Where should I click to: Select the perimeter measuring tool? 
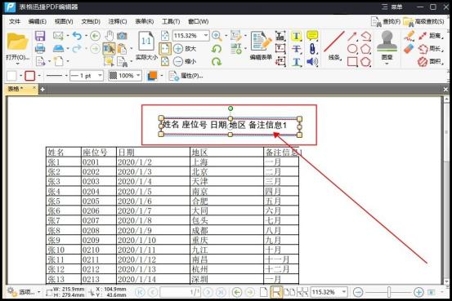431,49
